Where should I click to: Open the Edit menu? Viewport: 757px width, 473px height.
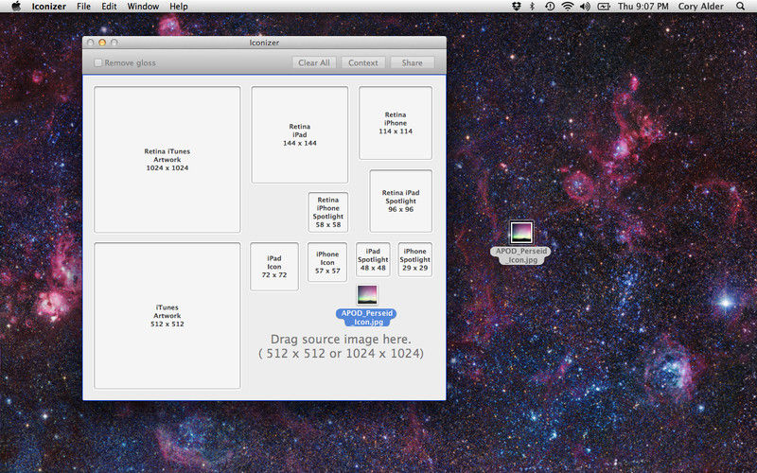(x=109, y=7)
